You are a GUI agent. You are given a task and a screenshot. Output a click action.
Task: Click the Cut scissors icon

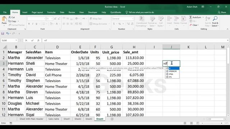coord(10,17)
